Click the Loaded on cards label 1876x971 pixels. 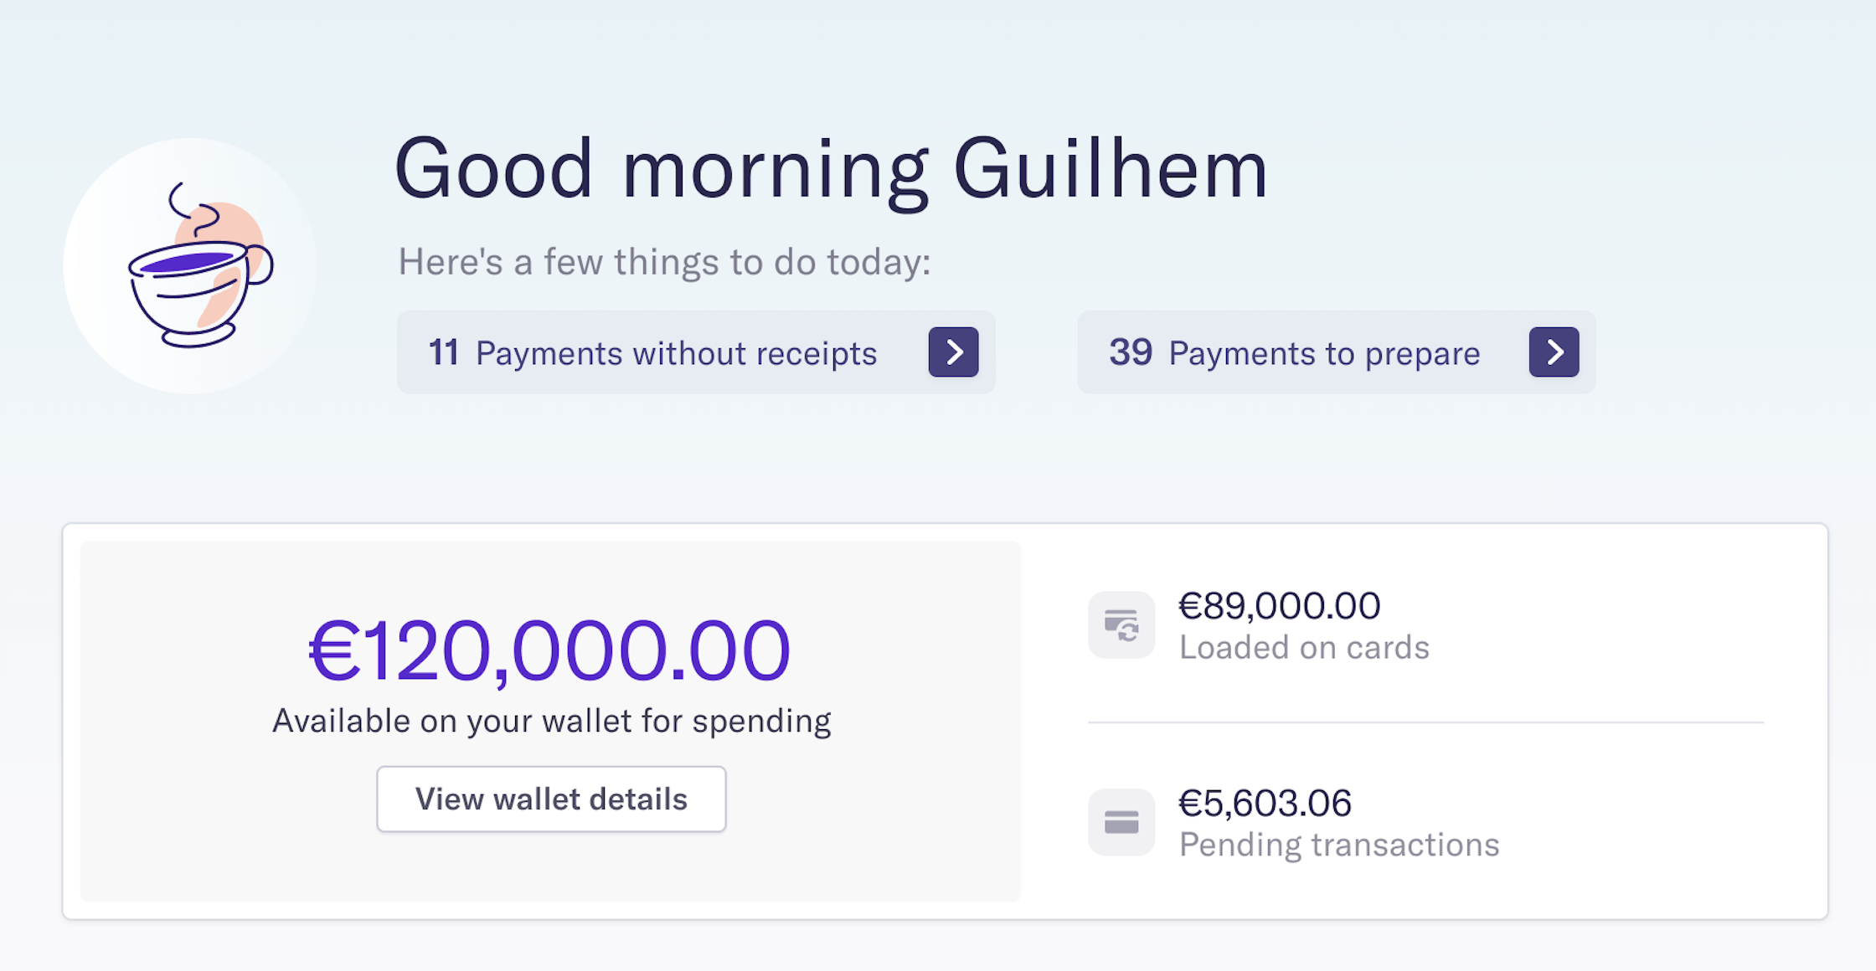point(1304,648)
